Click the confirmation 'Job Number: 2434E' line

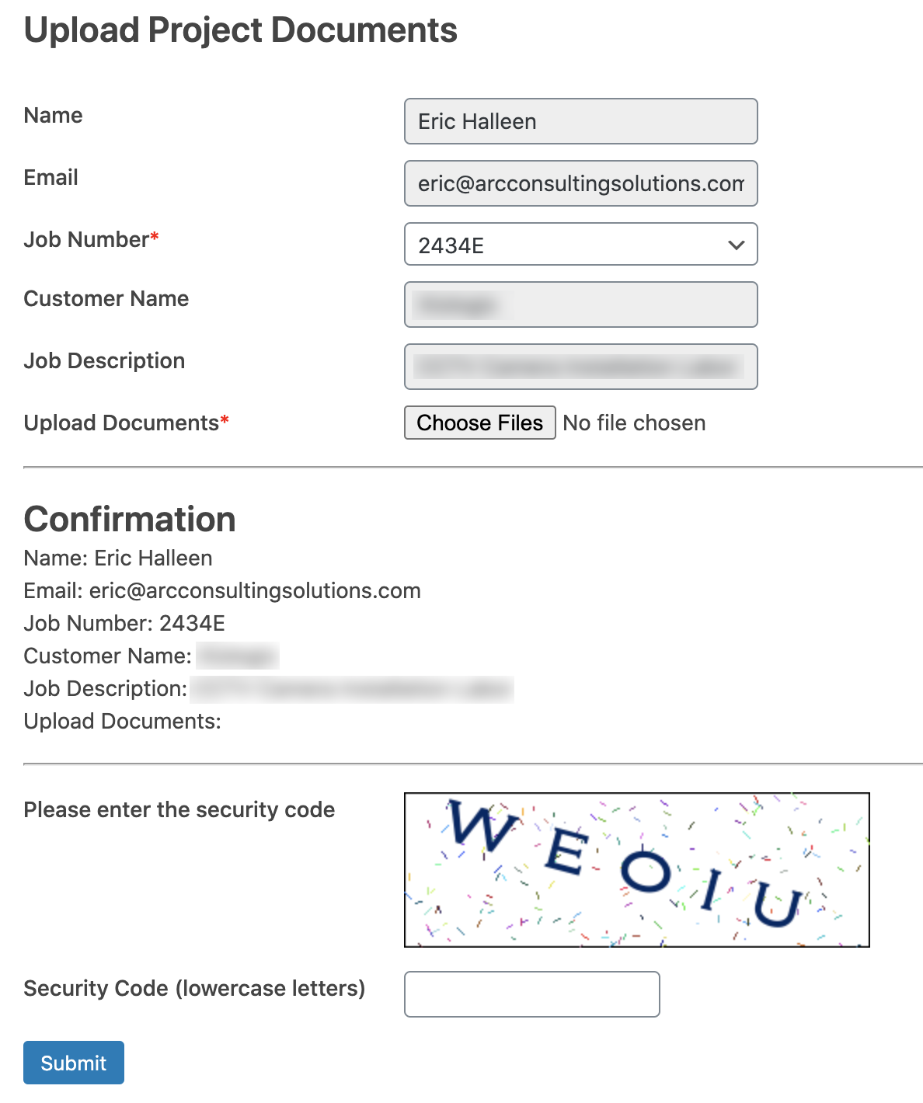124,624
